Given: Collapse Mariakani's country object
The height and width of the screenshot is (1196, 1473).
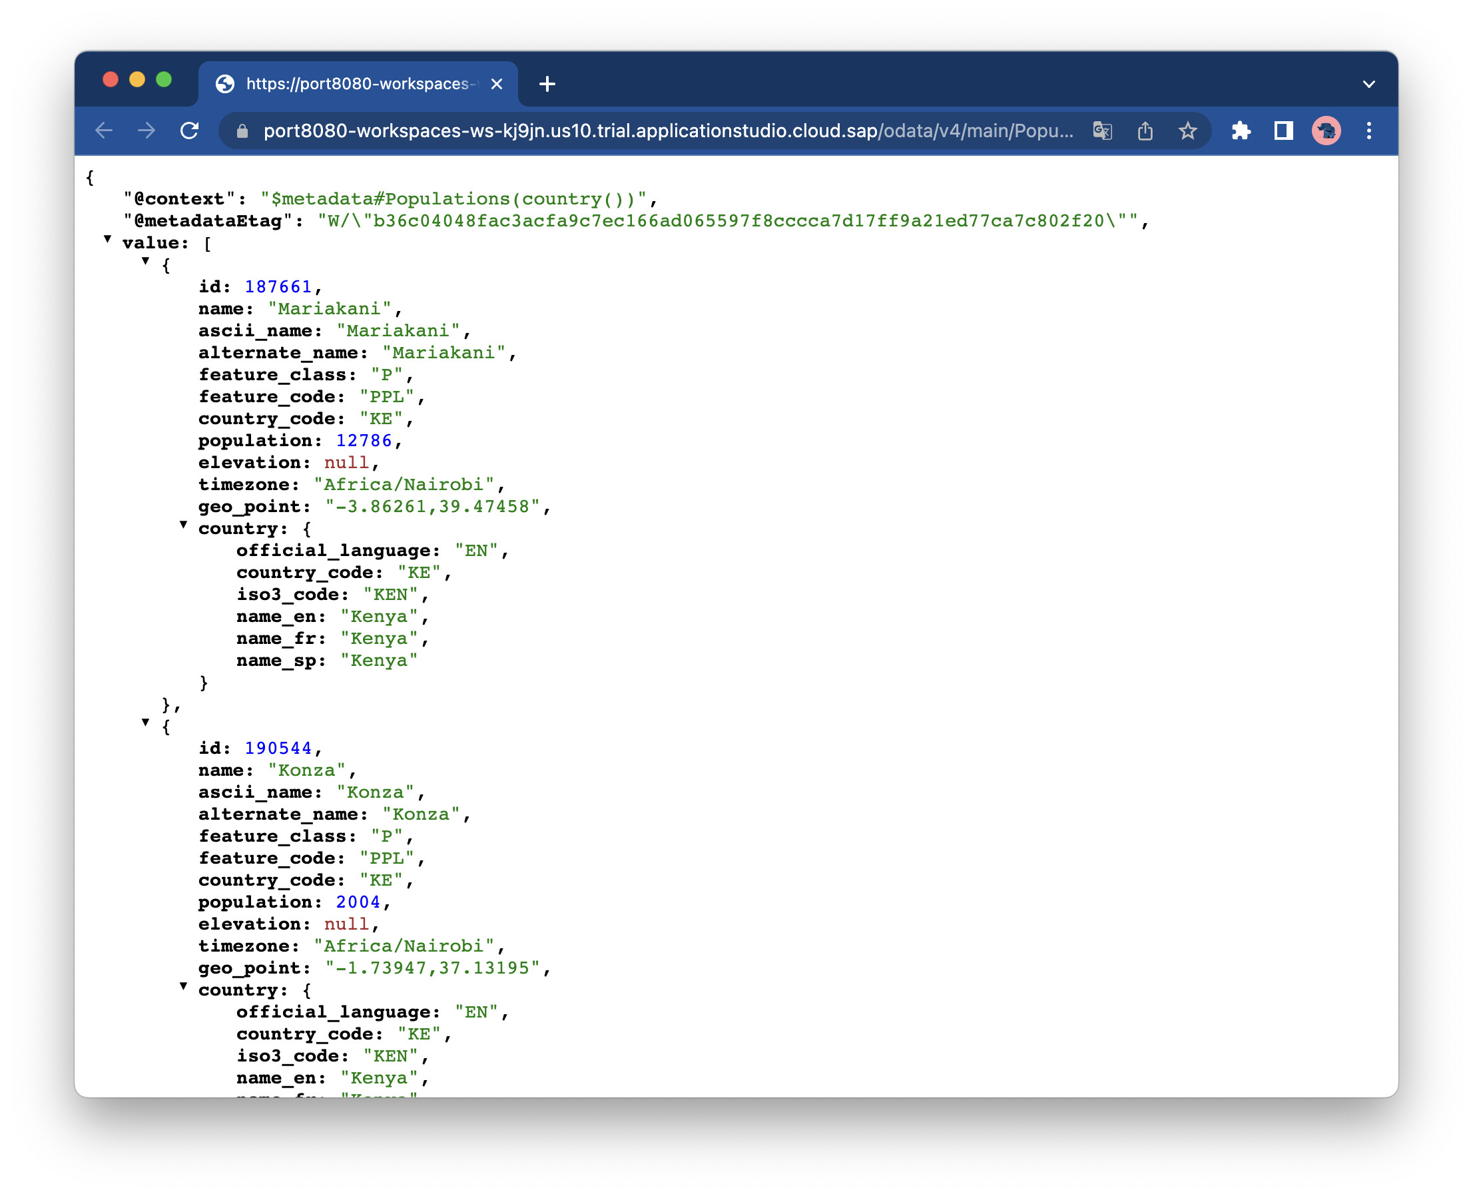Looking at the screenshot, I should pos(183,525).
